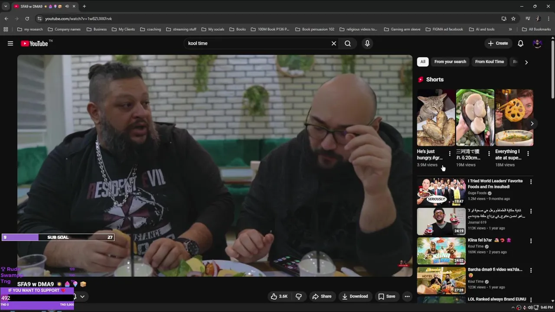Open options for Klina fel b7ar video
The width and height of the screenshot is (555, 312).
pos(531,241)
